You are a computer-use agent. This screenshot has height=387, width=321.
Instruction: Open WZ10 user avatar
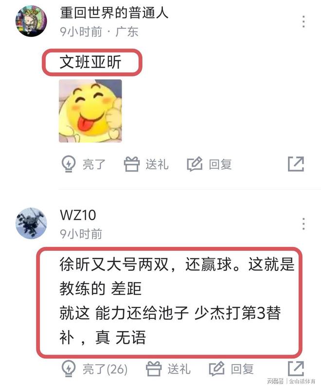coord(31,223)
